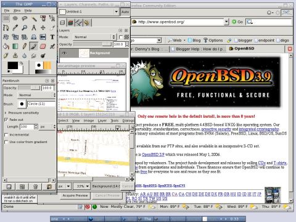Open the layer Mode Normal dropdown
The width and height of the screenshot is (296, 222).
click(95, 37)
